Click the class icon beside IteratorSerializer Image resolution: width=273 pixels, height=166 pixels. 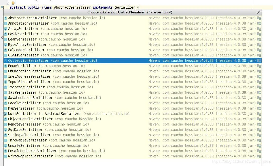[6, 87]
